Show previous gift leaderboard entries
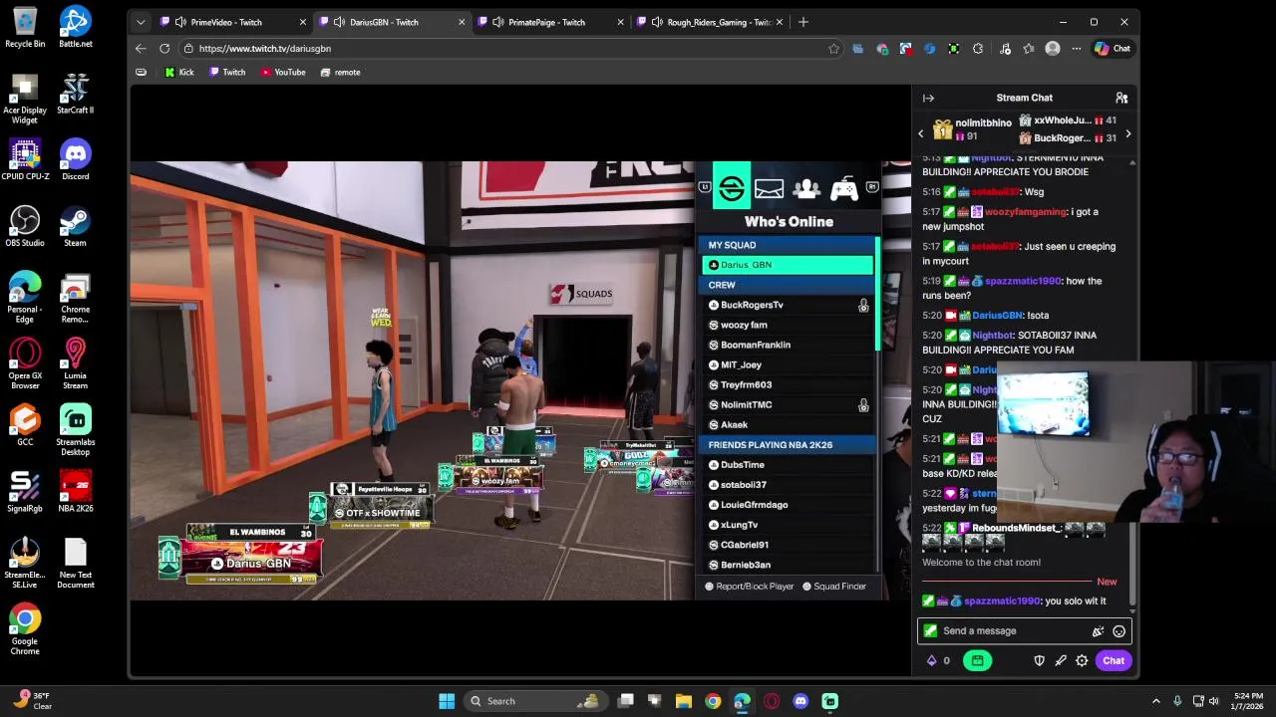Screen dimensions: 1276x717 click(921, 133)
